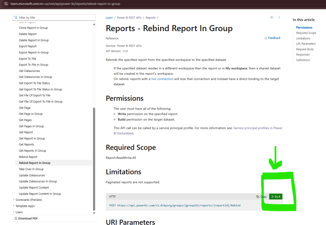This screenshot has height=225, width=326.
Task: Jump to URI Parameters in article navigation
Action: click(x=306, y=44)
